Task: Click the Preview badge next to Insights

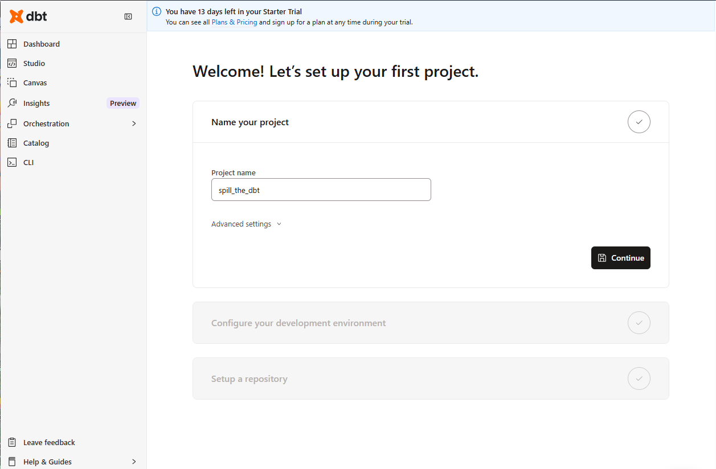Action: [x=123, y=103]
